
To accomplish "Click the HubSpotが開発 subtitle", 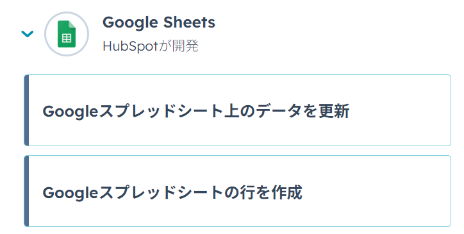I will [x=151, y=46].
